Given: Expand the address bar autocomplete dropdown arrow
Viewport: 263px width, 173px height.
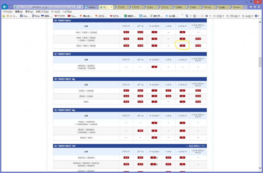Looking at the screenshot, I should (79, 7).
